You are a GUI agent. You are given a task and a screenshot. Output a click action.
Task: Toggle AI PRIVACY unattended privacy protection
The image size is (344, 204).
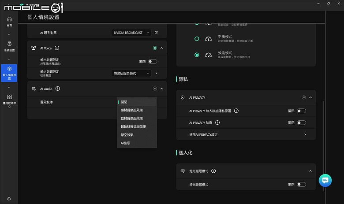click(x=301, y=111)
